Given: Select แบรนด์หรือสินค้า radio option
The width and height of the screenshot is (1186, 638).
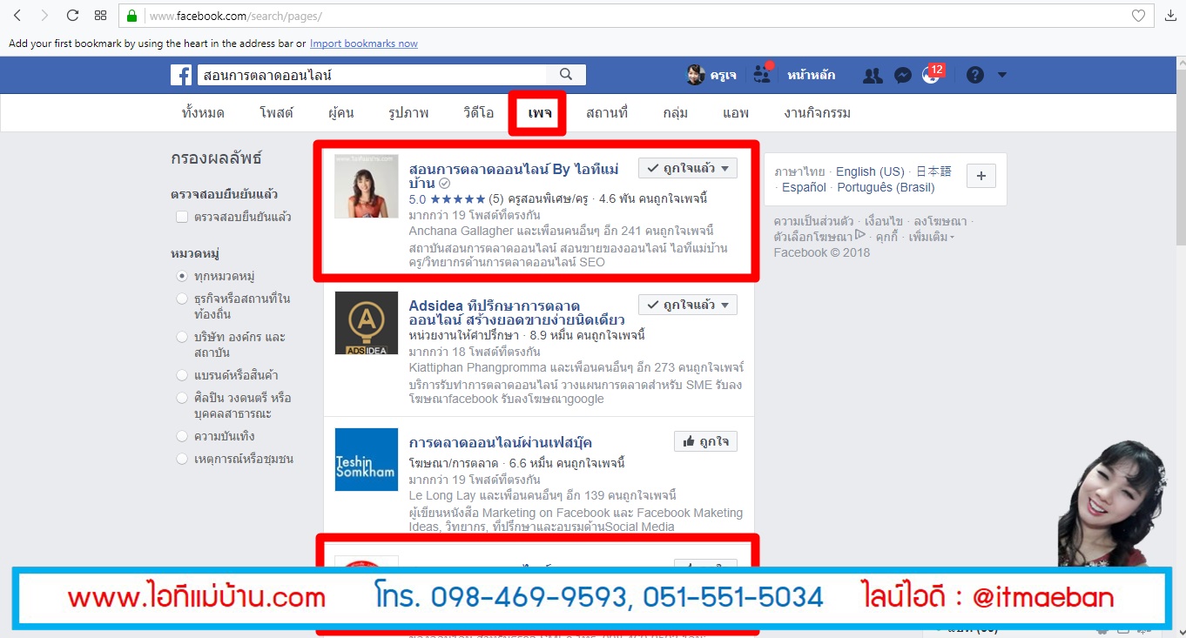Looking at the screenshot, I should click(182, 375).
